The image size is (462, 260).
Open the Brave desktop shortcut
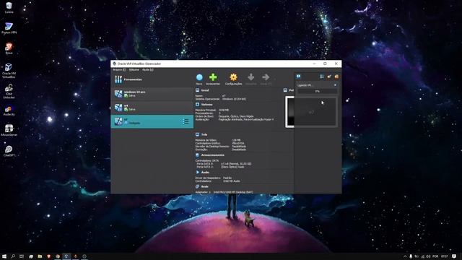click(x=9, y=48)
